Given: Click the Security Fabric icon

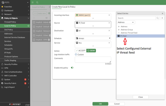Looking at the screenshot, I should pyautogui.click(x=2, y=83).
